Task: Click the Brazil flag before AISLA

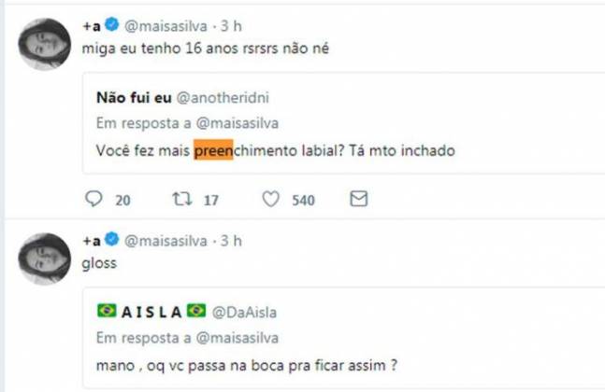Action: coord(106,310)
